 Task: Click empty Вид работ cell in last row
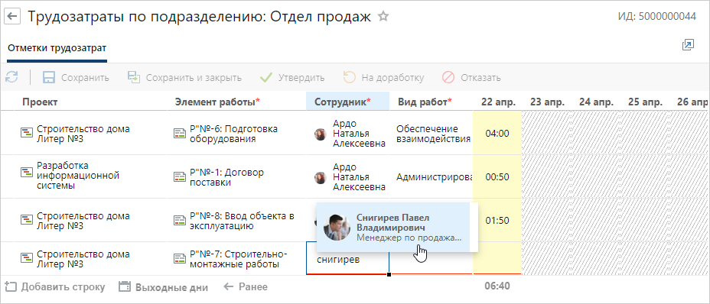pos(431,264)
